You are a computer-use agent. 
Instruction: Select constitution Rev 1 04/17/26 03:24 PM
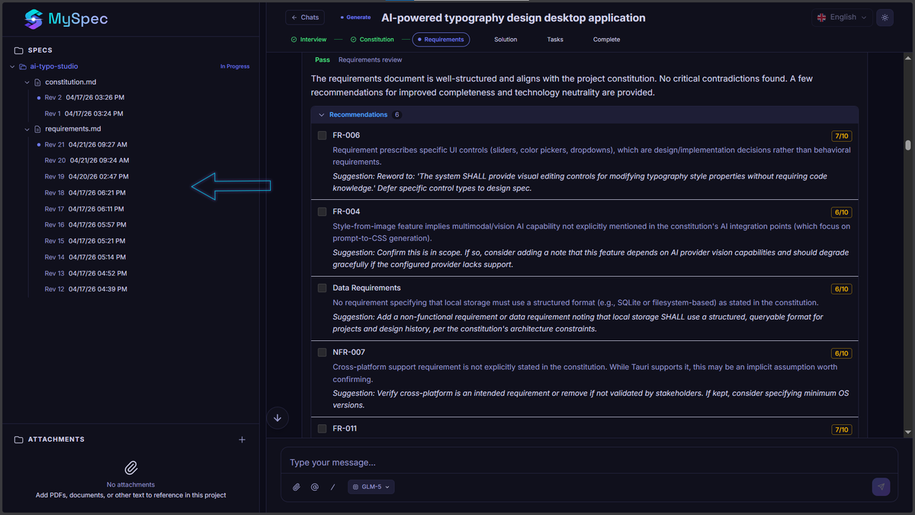(84, 114)
